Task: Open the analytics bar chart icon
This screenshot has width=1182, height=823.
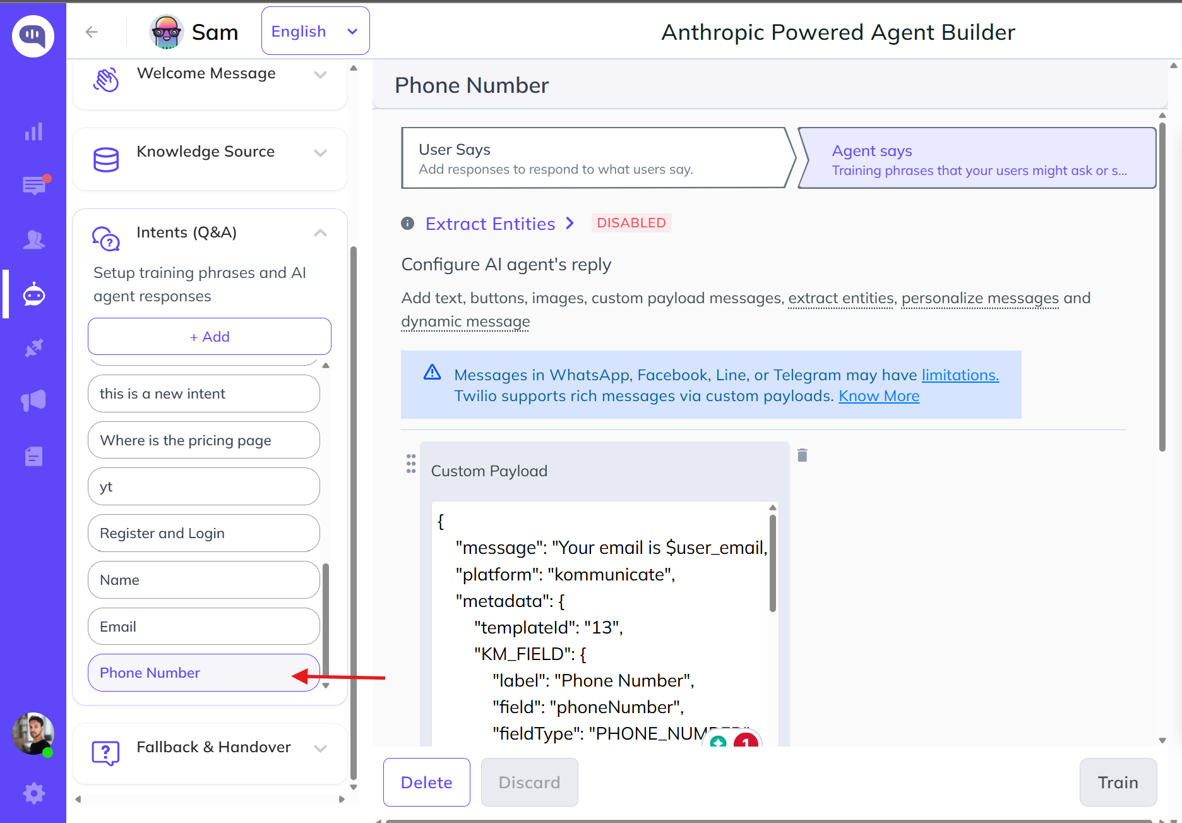Action: point(33,131)
